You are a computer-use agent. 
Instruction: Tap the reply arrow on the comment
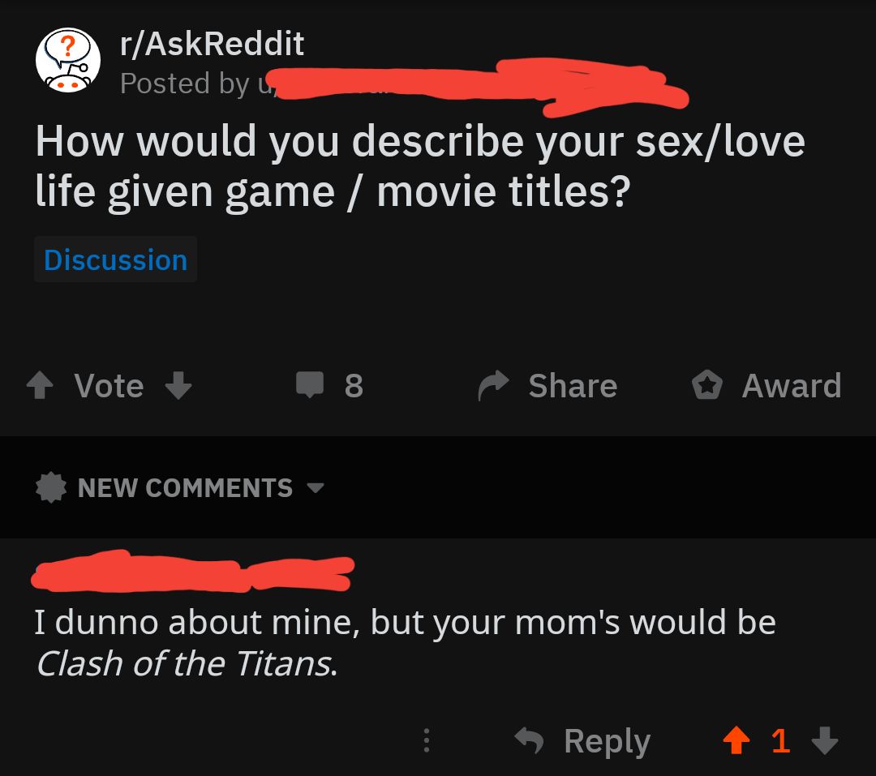[x=530, y=740]
